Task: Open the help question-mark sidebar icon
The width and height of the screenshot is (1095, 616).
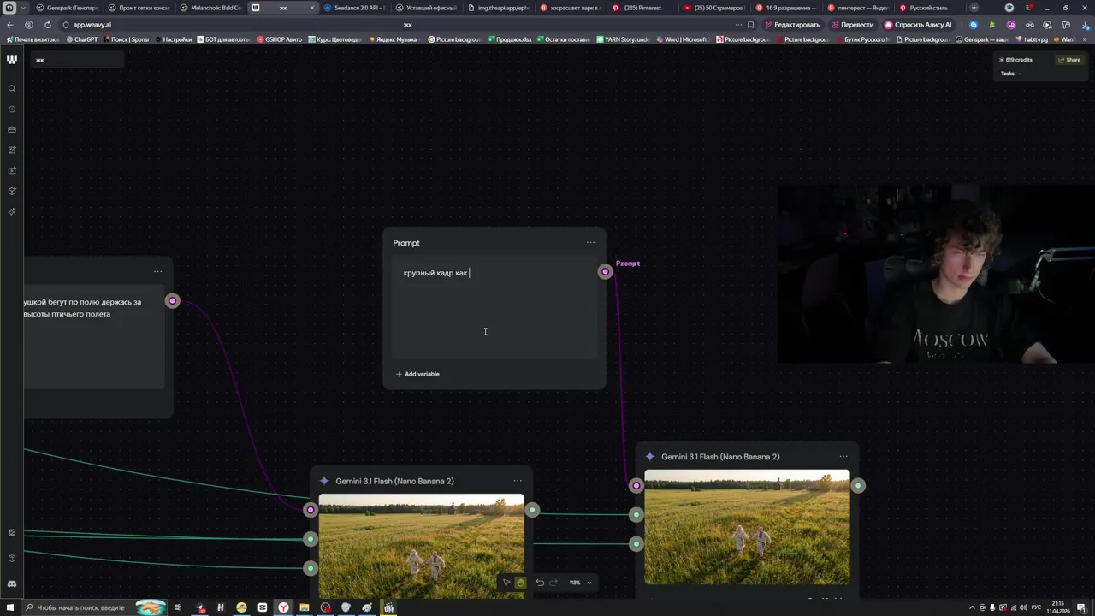Action: (12, 559)
